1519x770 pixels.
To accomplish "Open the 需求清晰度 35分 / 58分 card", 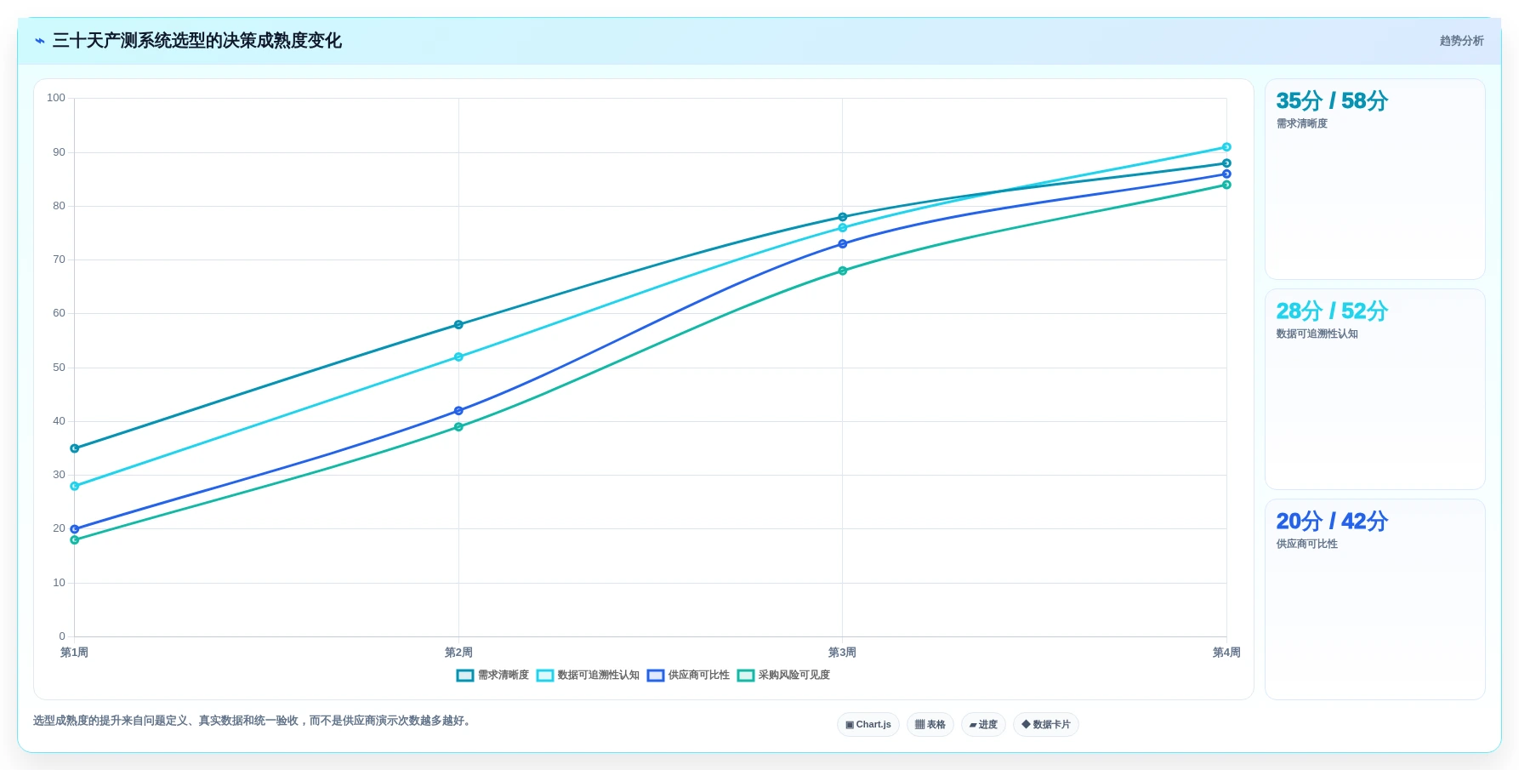I will tap(1375, 180).
